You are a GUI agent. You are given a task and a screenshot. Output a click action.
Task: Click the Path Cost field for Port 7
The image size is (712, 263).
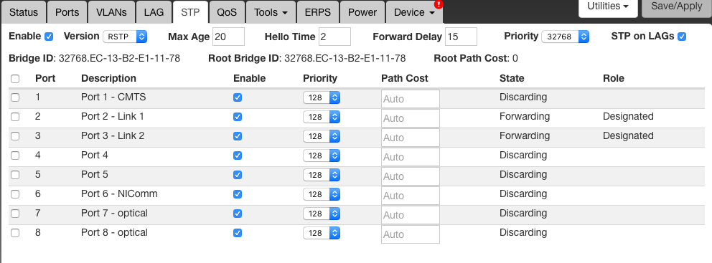(x=411, y=215)
